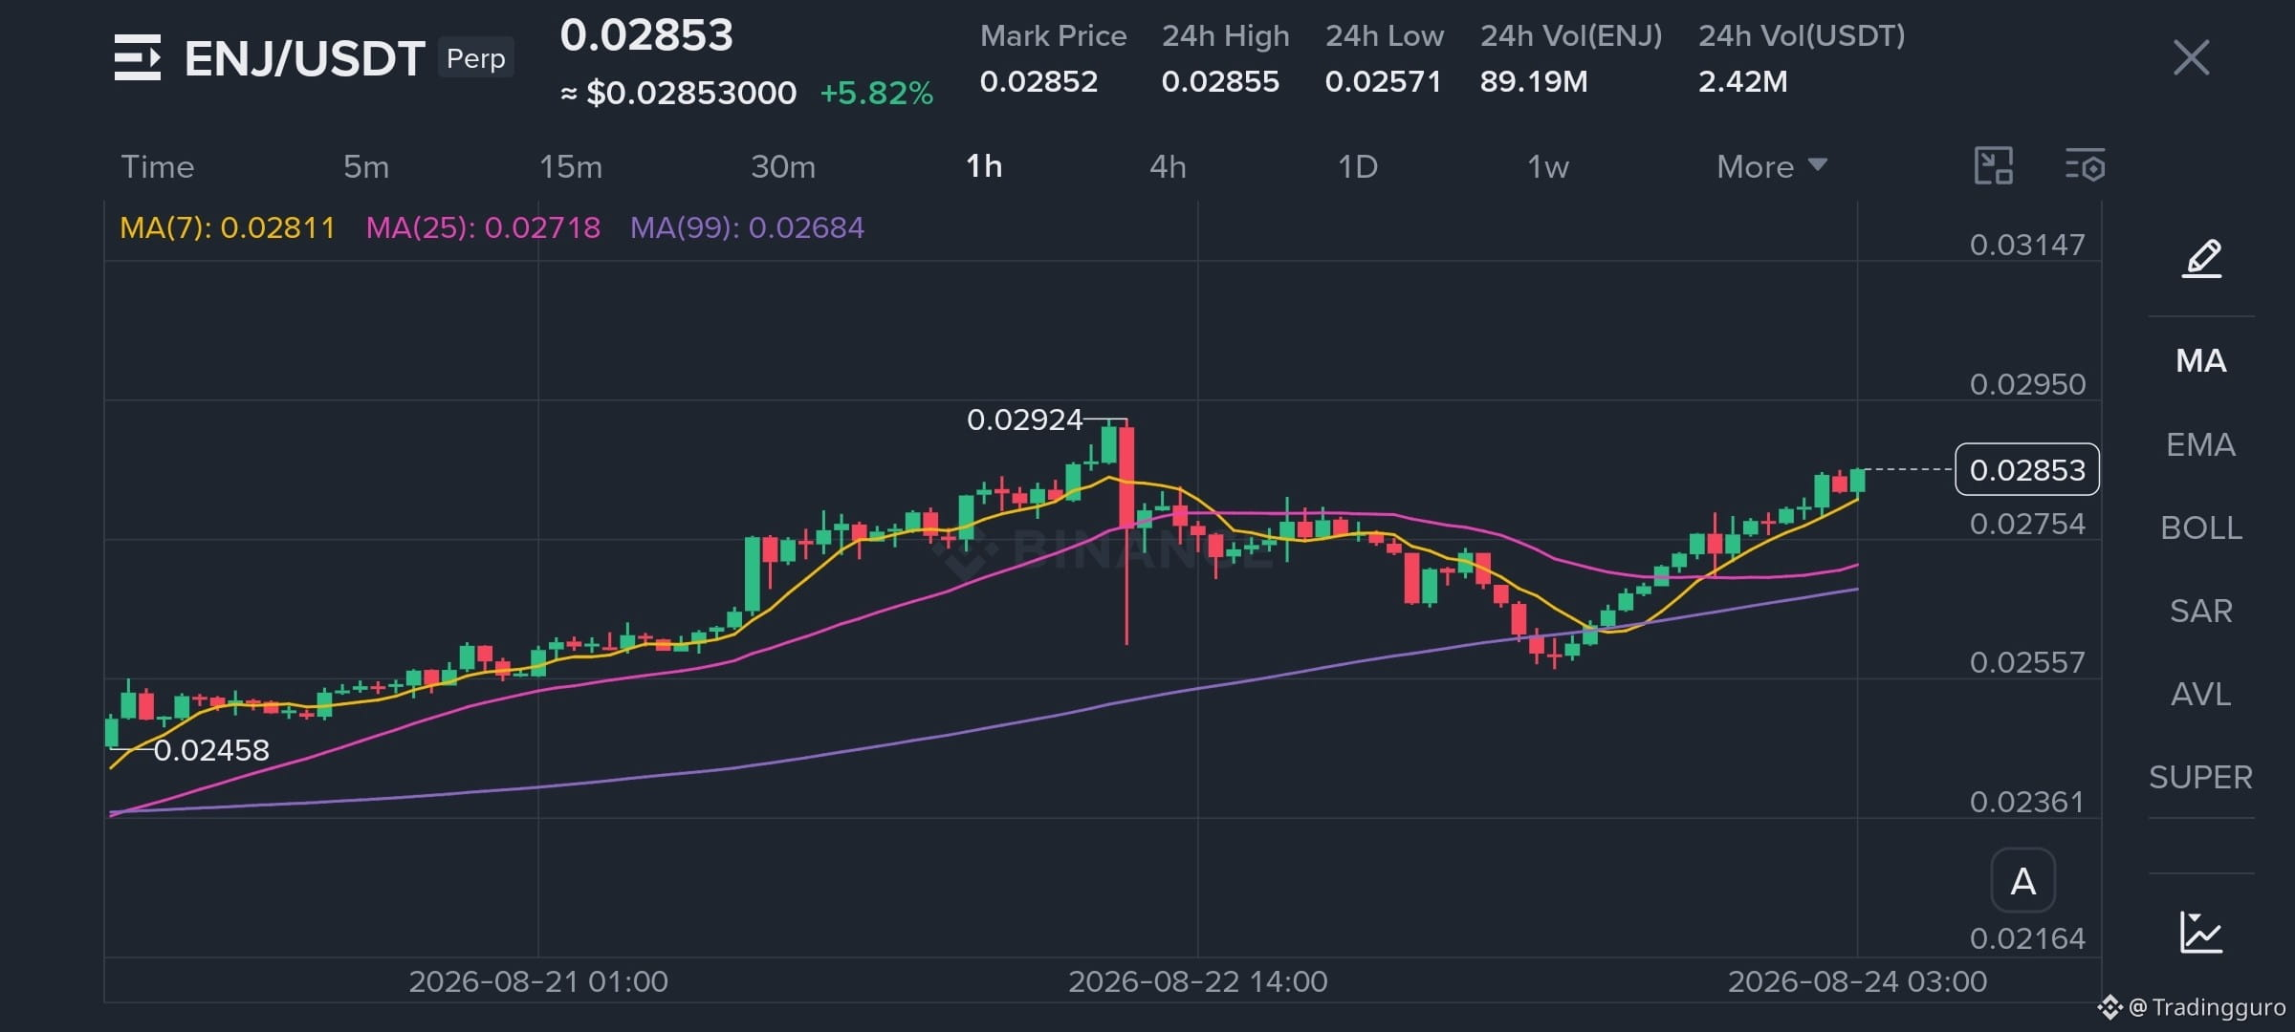Click the 0.02924 high price marker
This screenshot has height=1032, width=2295.
pos(1024,419)
